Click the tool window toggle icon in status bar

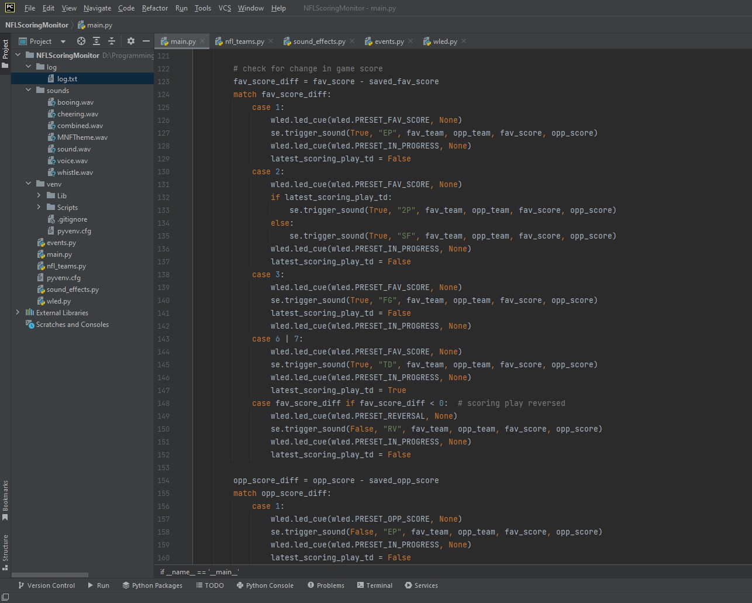point(5,597)
